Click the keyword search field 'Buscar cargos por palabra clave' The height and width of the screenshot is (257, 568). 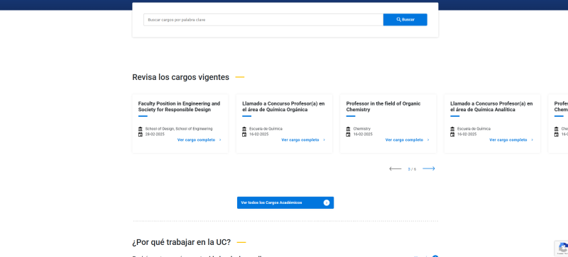(263, 20)
